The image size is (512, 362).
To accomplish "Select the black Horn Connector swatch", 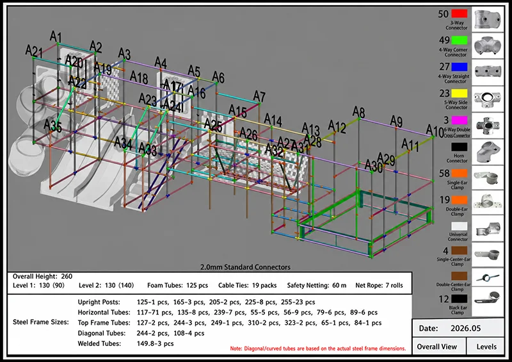I will point(459,147).
